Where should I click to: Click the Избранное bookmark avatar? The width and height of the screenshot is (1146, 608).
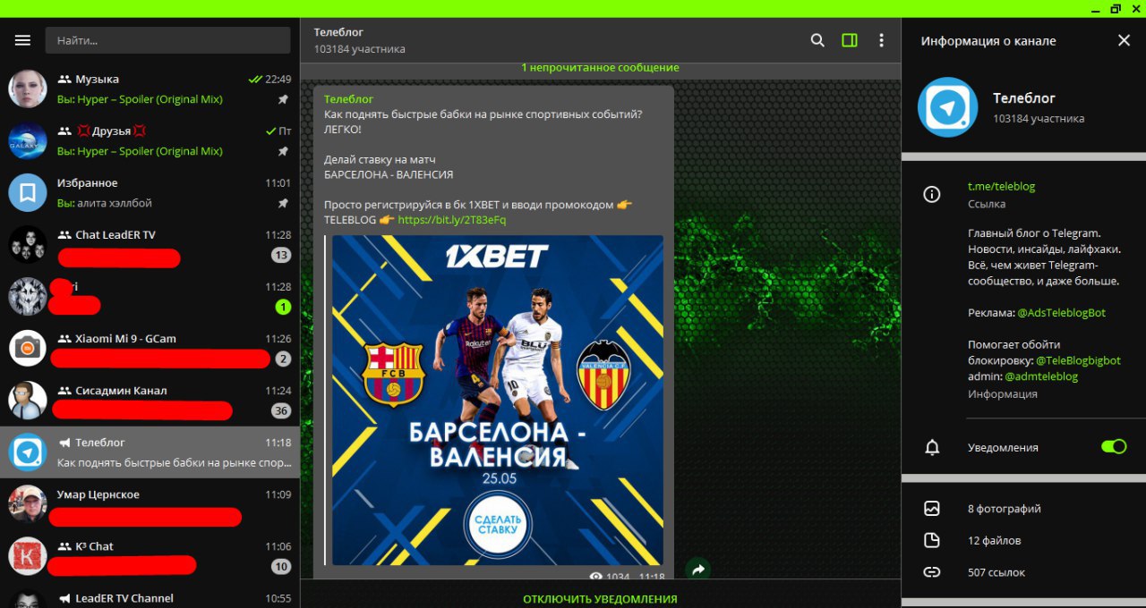pos(28,192)
